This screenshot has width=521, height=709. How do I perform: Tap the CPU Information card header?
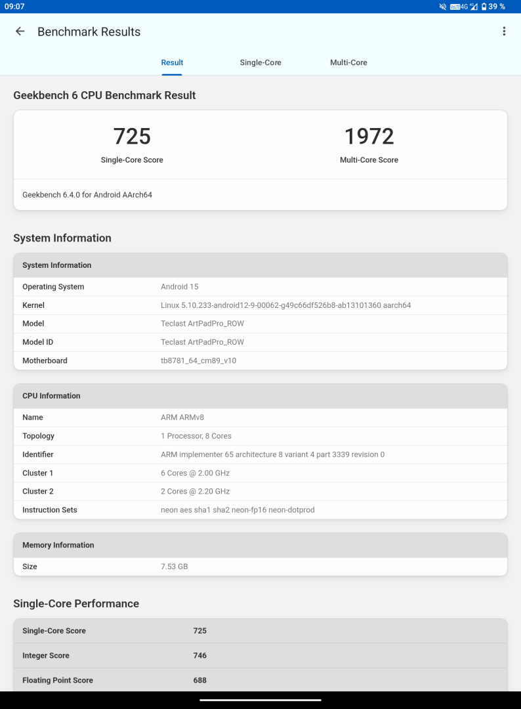click(260, 396)
